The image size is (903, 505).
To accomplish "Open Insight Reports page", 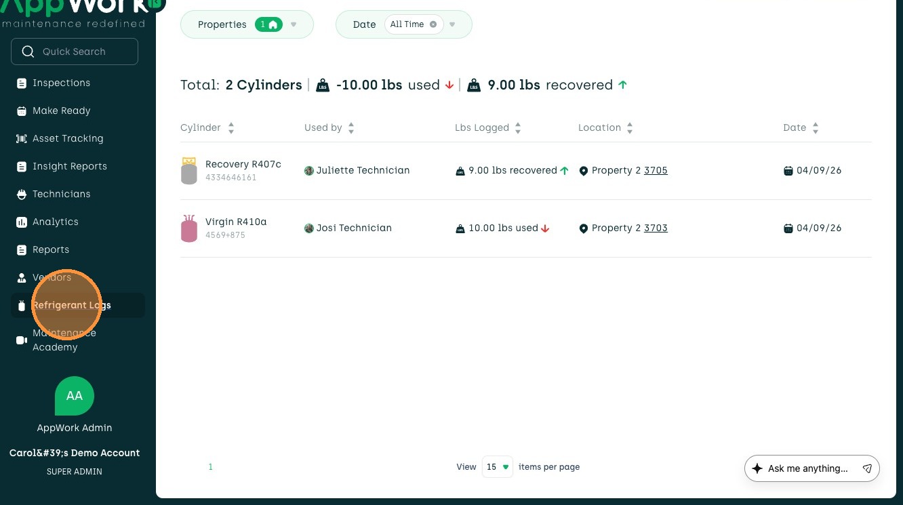I will tap(70, 167).
